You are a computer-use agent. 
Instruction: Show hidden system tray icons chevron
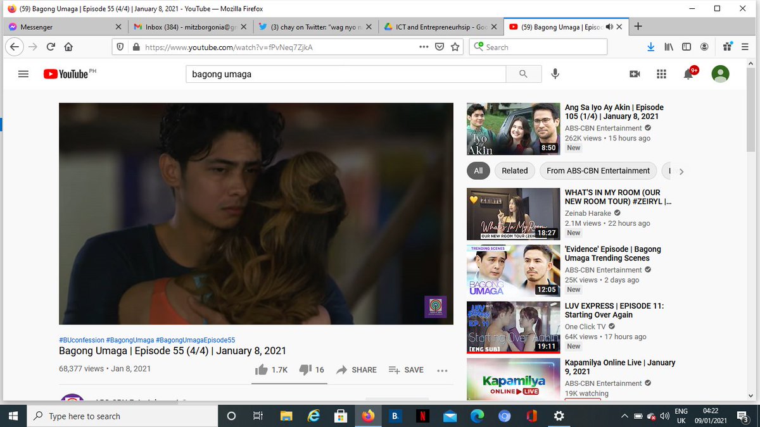(x=624, y=416)
